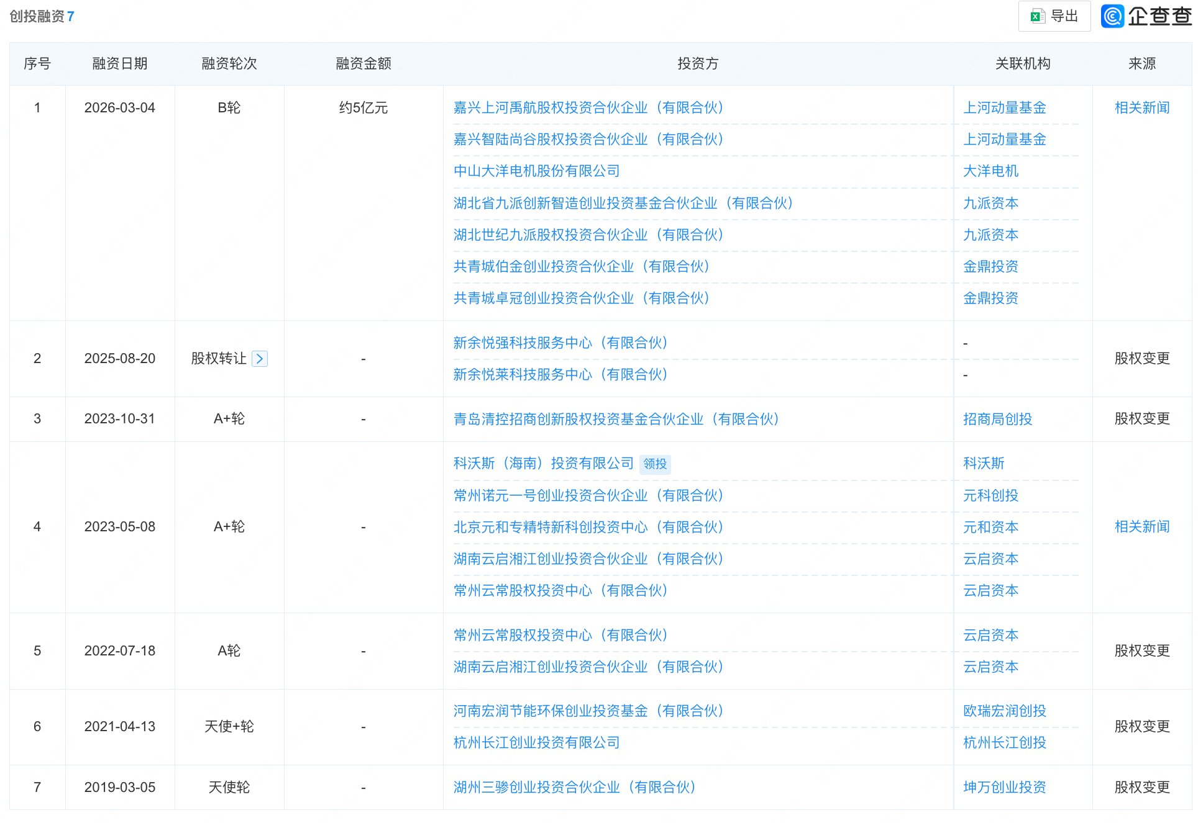Viewport: 1198px width, 823px height.
Task: Select the 2025-08-20 date cell
Action: tap(120, 359)
